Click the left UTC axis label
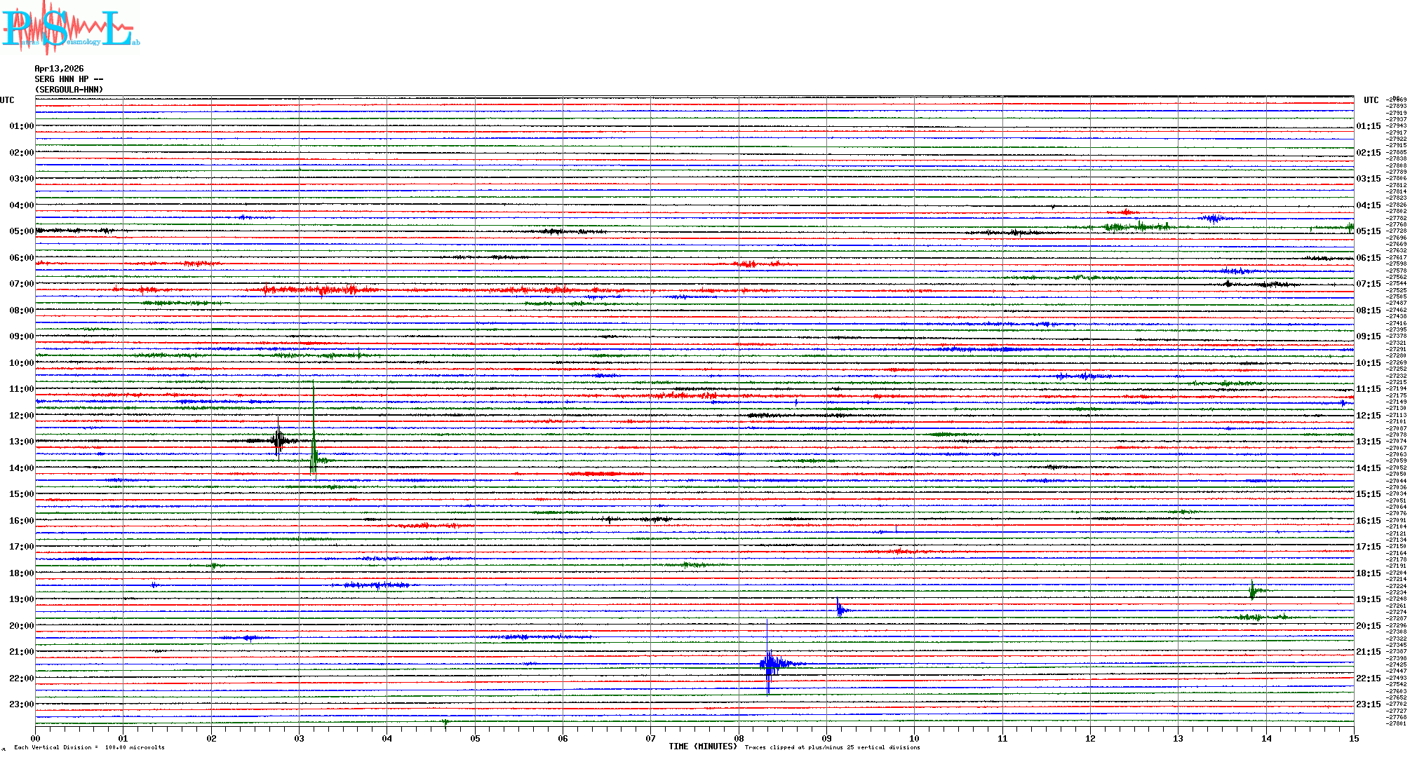The image size is (1410, 757). (x=7, y=100)
